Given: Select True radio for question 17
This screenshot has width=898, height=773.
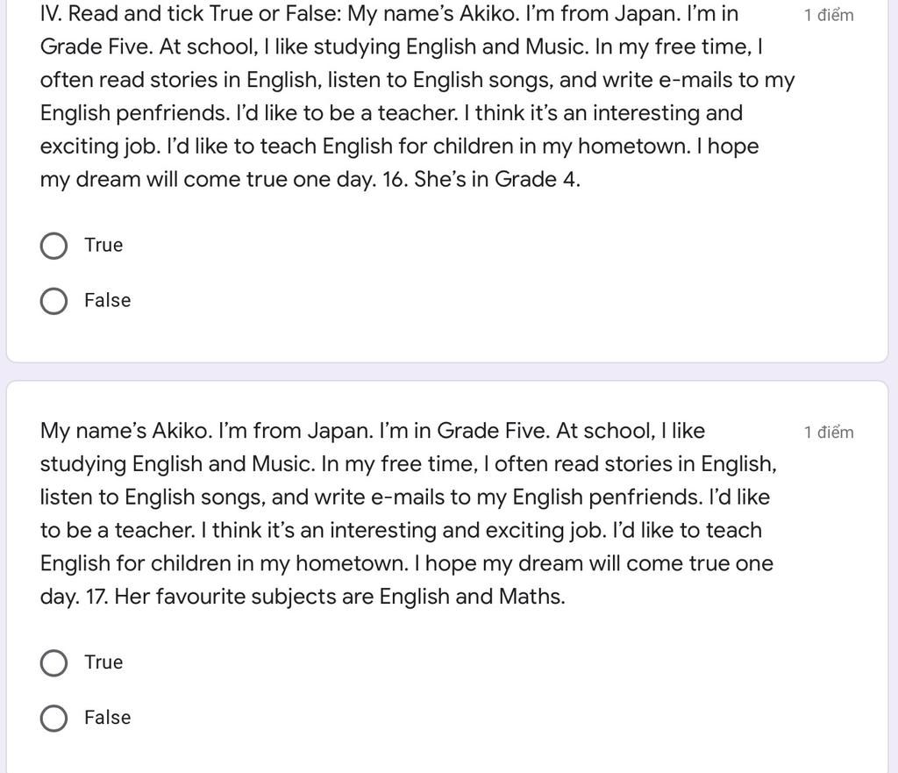Looking at the screenshot, I should [53, 663].
